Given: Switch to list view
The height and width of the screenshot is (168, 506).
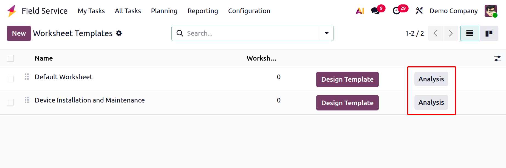Looking at the screenshot, I should [470, 33].
